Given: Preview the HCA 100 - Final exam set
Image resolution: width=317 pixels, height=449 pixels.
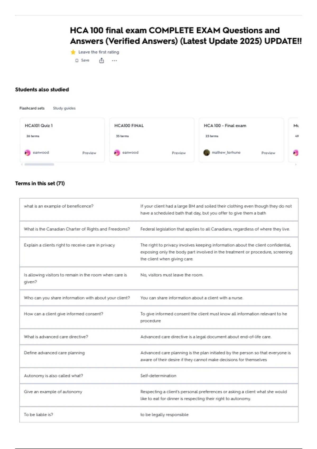Looking at the screenshot, I should pos(268,153).
